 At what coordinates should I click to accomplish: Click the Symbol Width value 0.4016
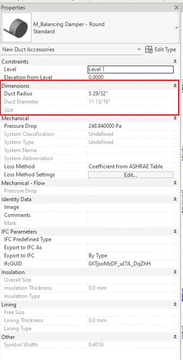[x=96, y=345]
